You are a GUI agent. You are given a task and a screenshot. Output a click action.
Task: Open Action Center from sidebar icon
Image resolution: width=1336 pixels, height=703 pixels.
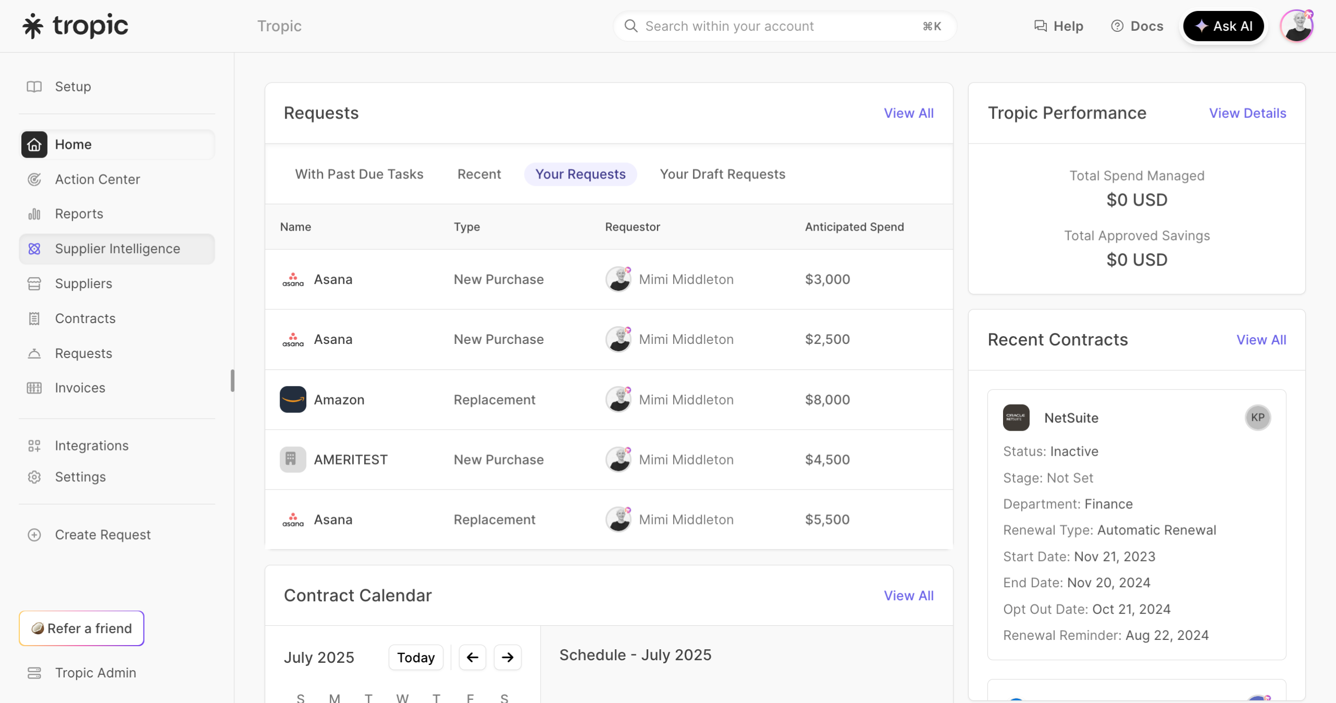[x=34, y=180]
